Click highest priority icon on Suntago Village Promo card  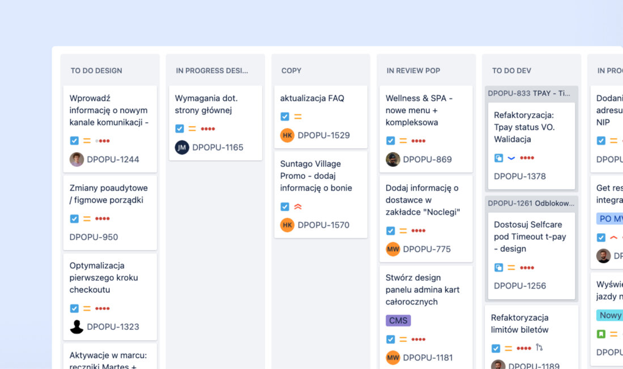298,207
